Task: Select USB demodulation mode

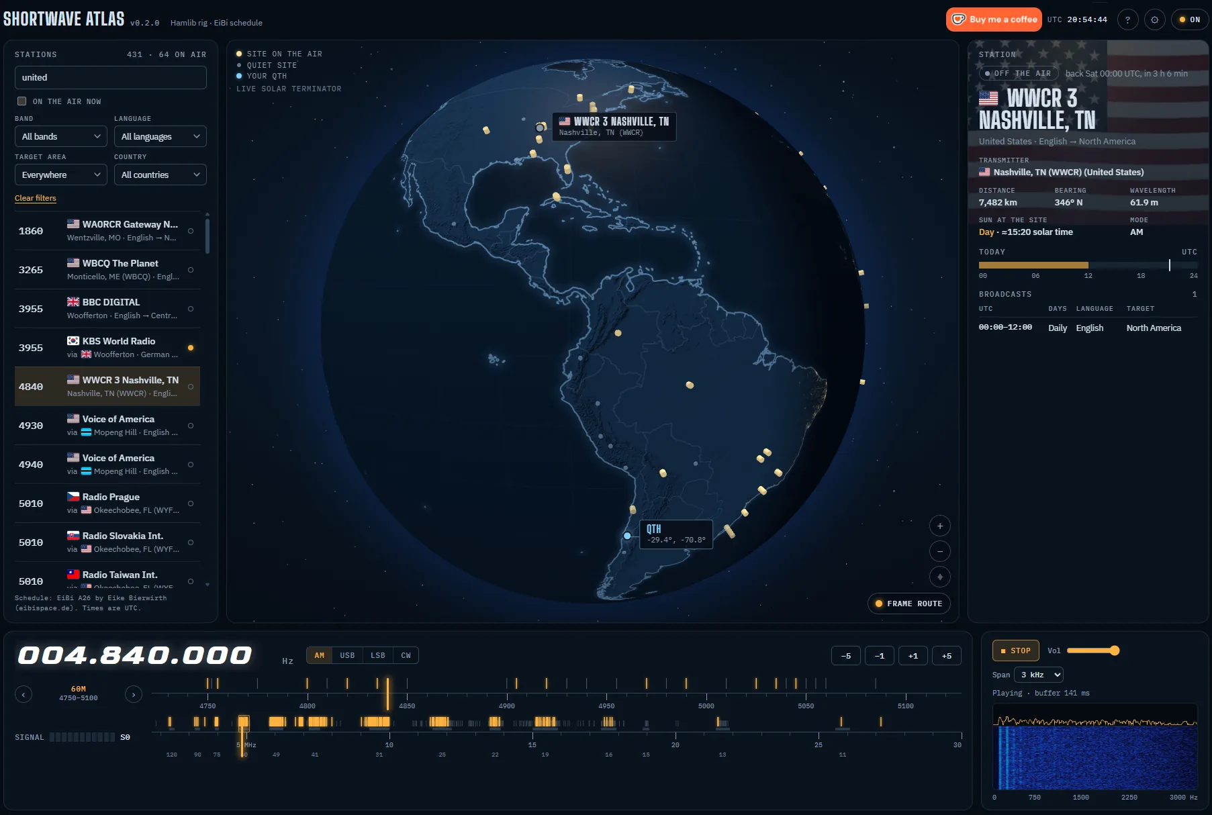Action: (x=347, y=655)
